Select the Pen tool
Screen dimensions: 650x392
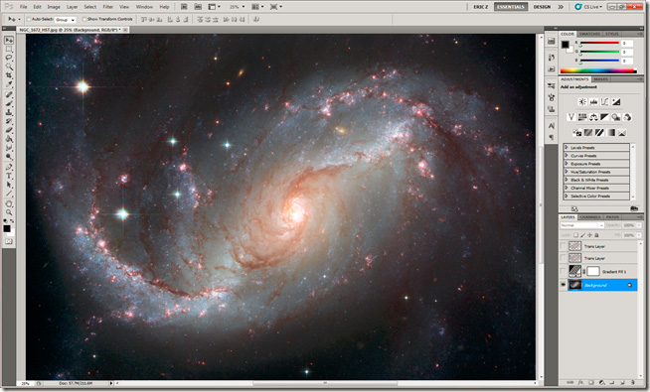click(9, 168)
